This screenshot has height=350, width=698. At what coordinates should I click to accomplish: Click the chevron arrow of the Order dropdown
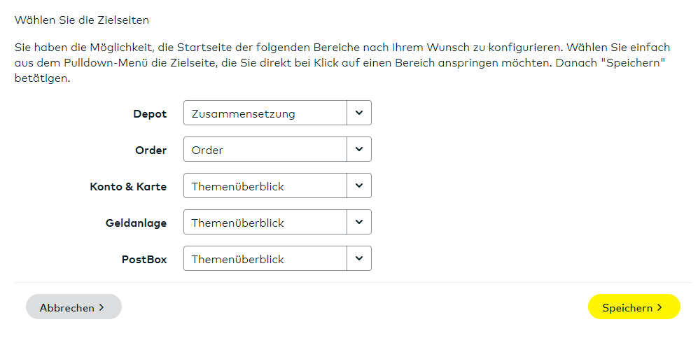point(359,149)
